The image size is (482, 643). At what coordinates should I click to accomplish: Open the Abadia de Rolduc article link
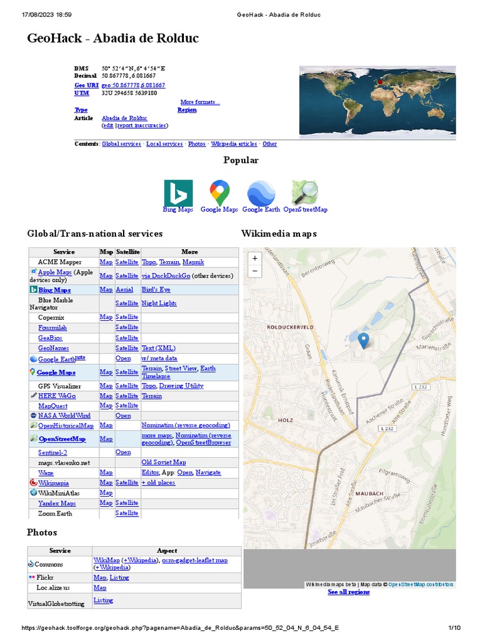(124, 118)
